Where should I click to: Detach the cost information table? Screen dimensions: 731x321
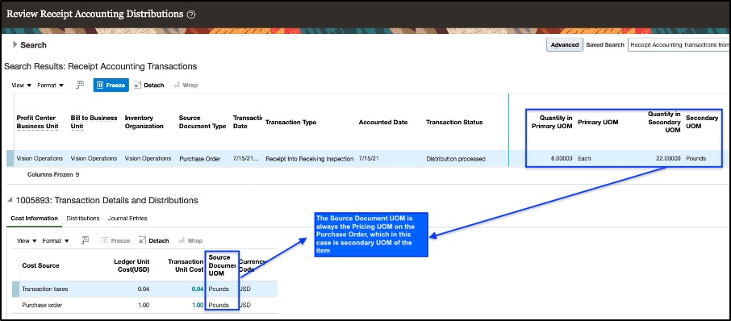tap(154, 241)
